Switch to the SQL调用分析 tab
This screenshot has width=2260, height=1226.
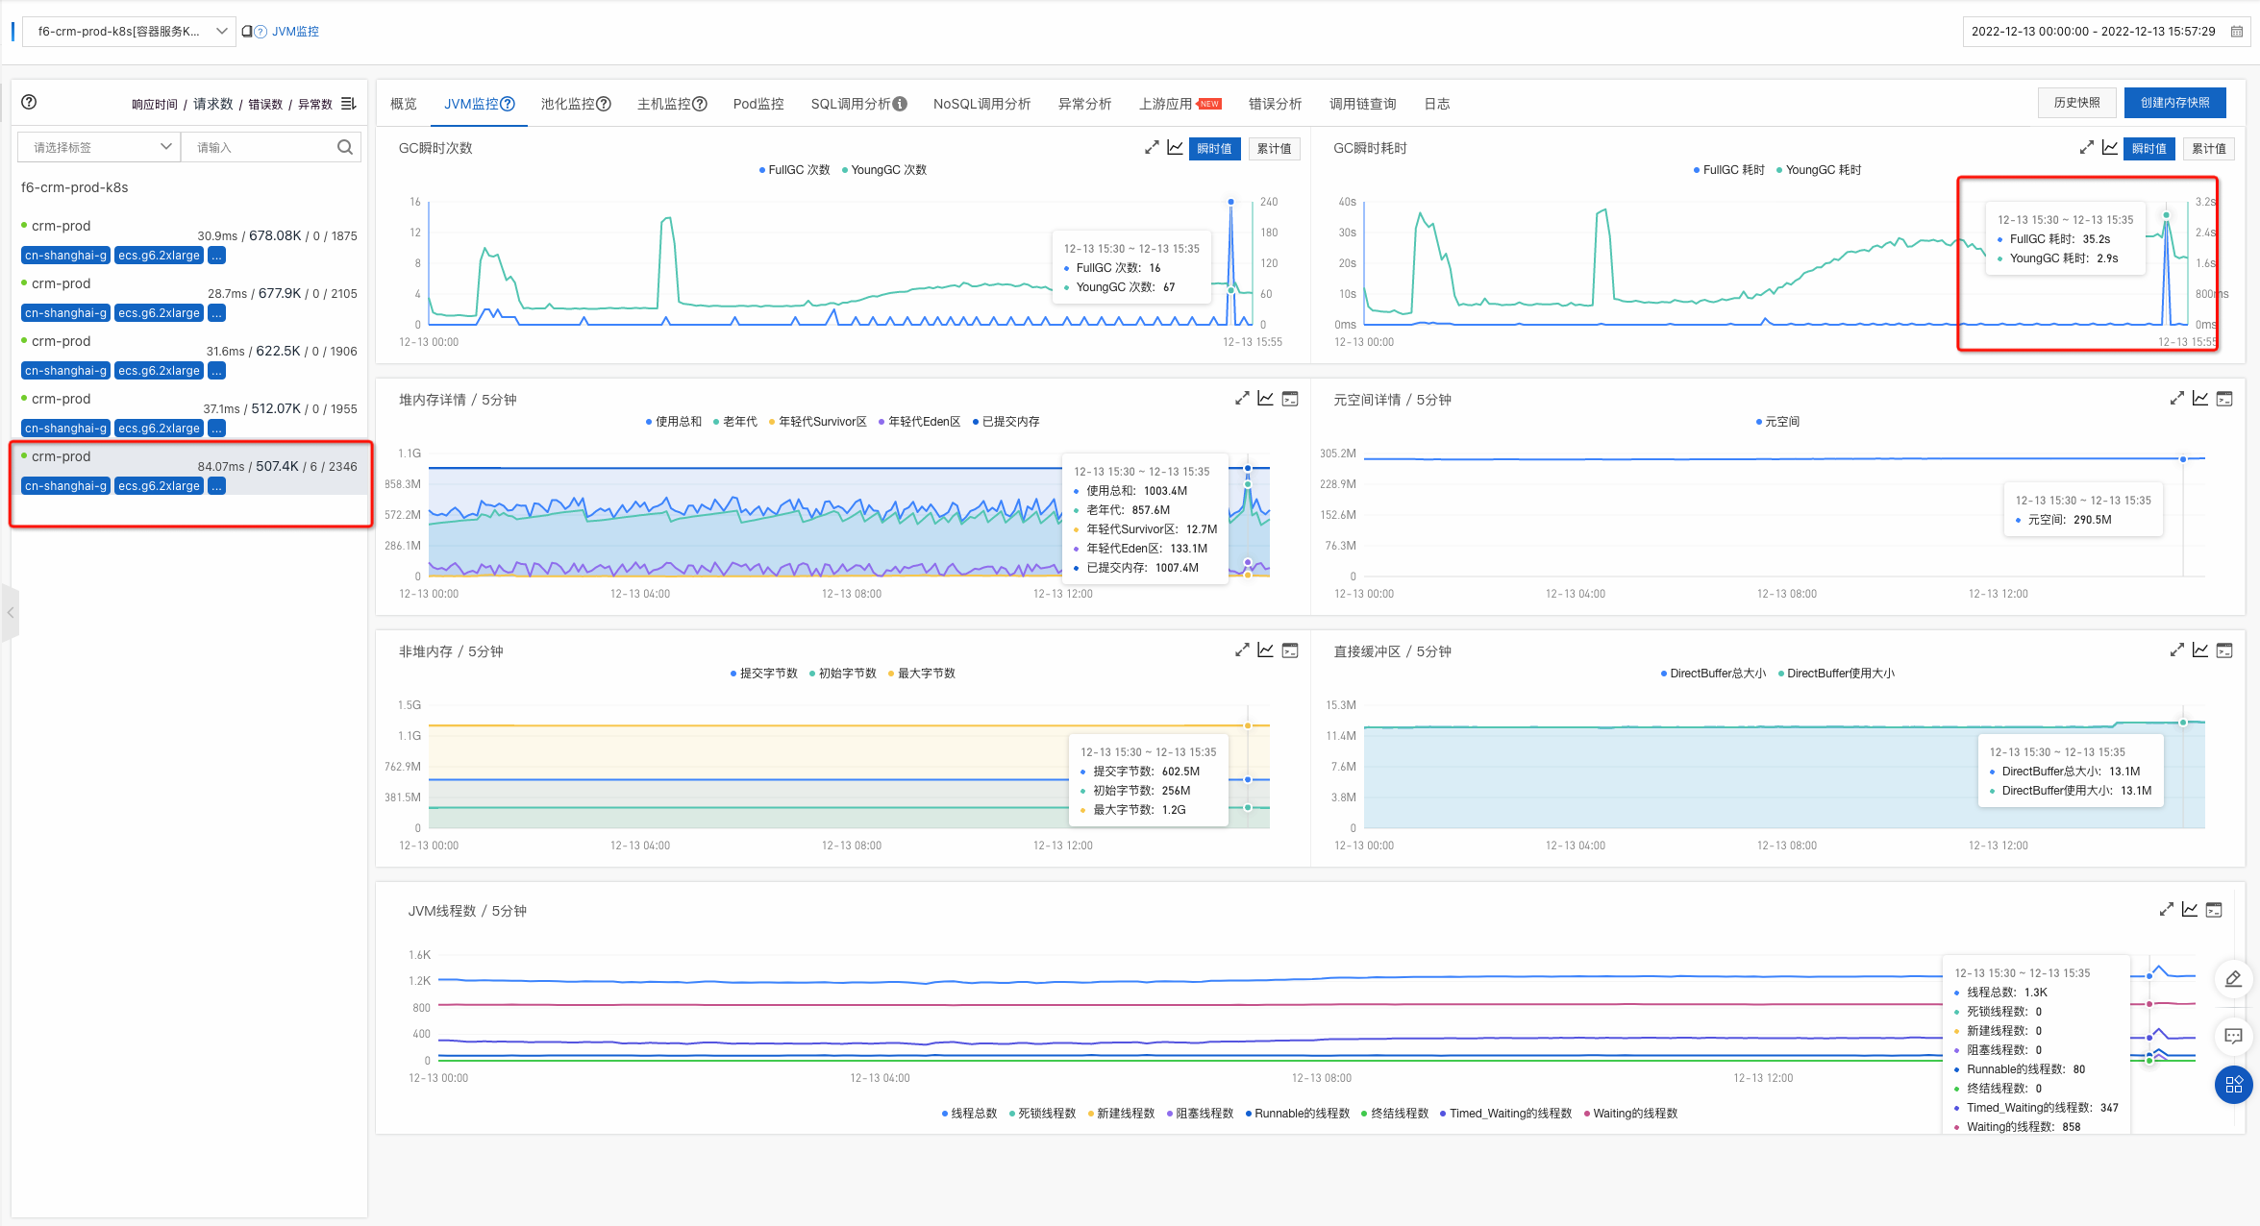click(x=858, y=104)
